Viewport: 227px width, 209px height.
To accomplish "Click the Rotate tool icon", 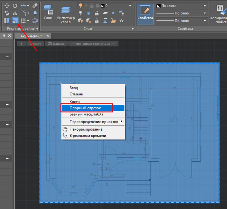I will pyautogui.click(x=15, y=6).
